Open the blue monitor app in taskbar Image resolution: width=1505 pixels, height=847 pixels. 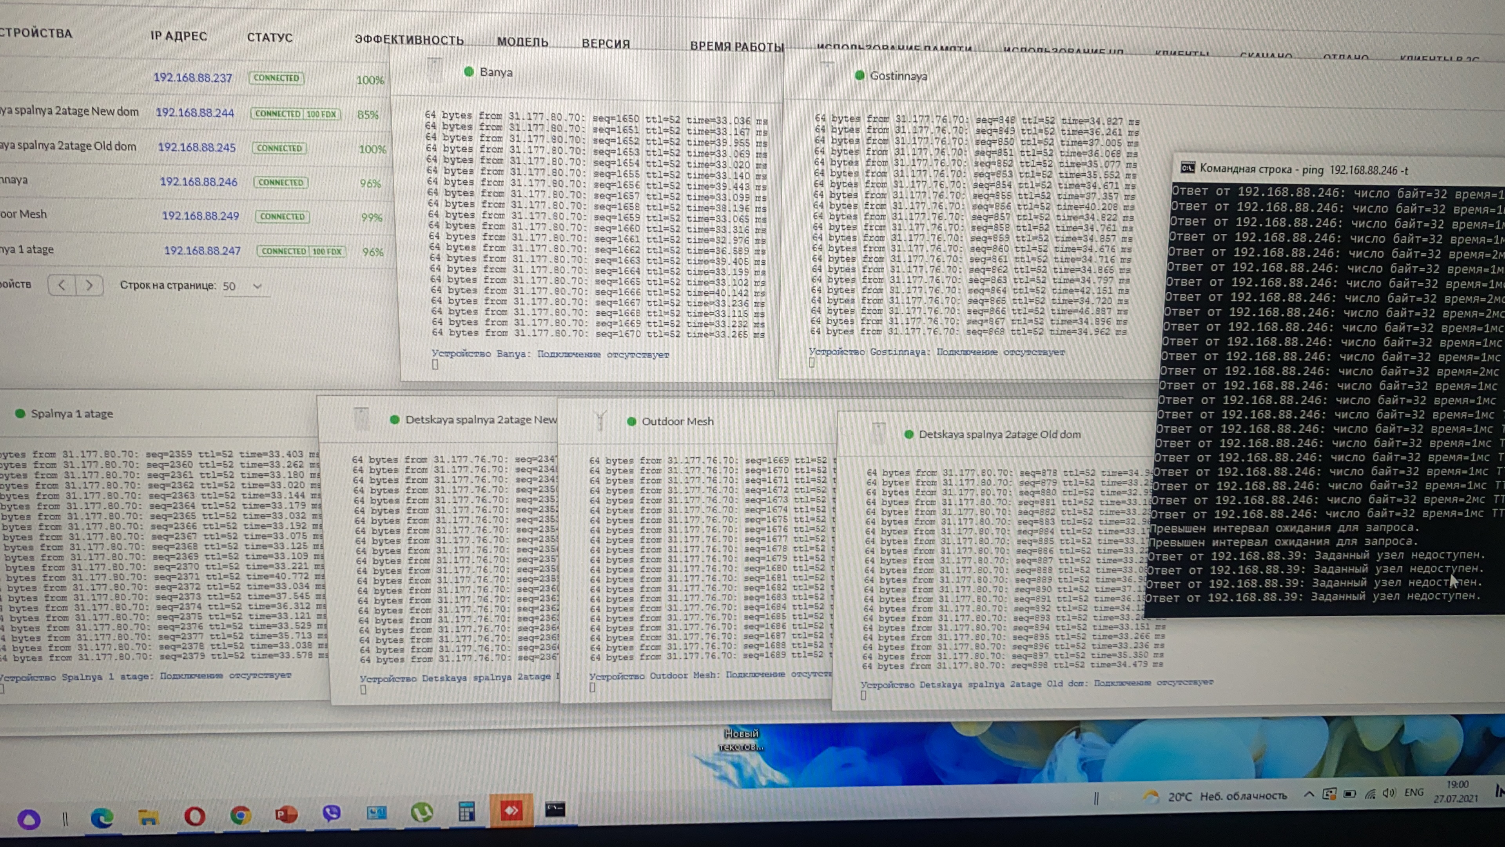point(376,812)
